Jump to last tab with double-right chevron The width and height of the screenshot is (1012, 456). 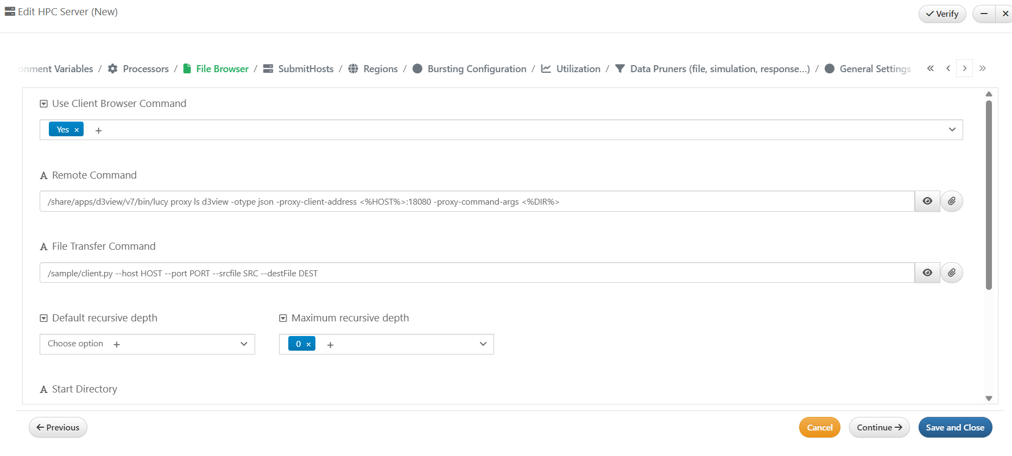982,68
